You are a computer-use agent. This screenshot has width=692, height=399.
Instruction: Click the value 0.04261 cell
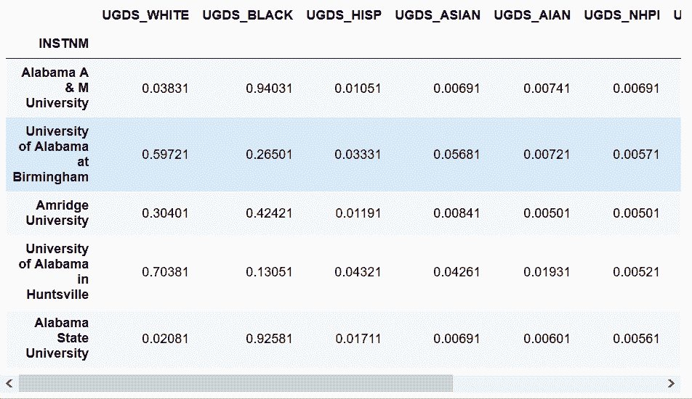pos(456,272)
